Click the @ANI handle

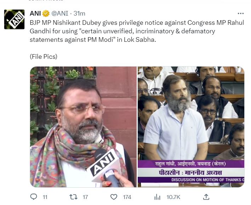pos(60,13)
